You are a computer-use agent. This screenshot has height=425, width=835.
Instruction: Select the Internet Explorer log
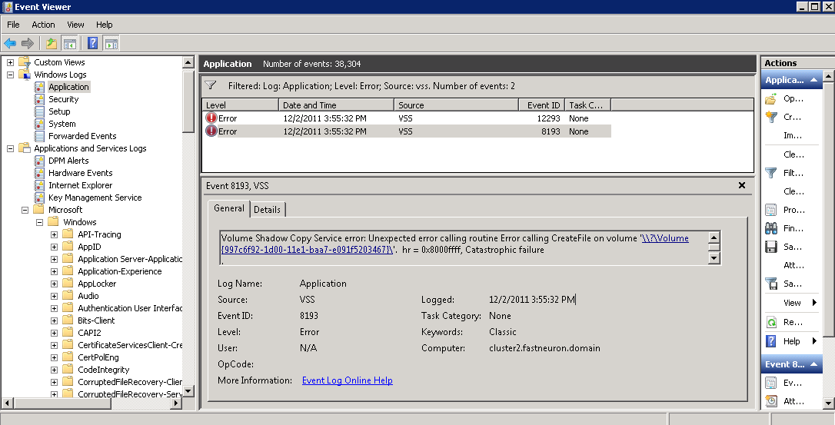(81, 184)
